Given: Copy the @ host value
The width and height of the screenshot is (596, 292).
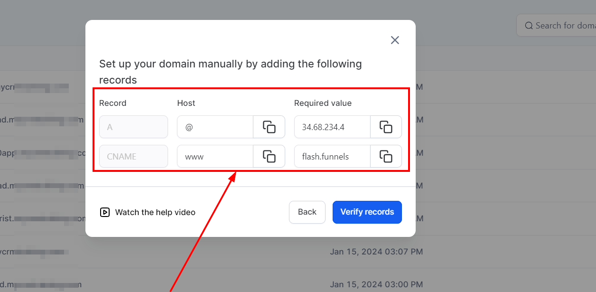Looking at the screenshot, I should (269, 127).
